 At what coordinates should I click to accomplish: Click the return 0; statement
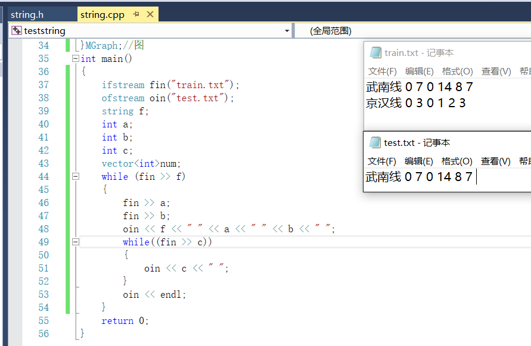coord(125,320)
